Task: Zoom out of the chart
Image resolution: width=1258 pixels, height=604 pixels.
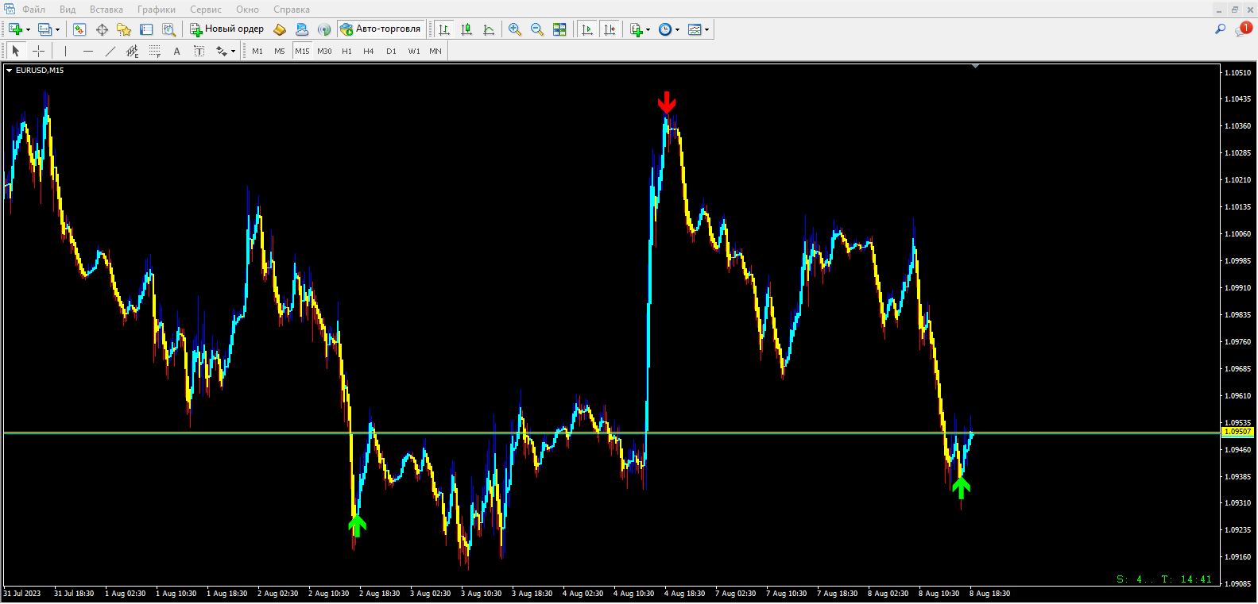Action: click(537, 29)
